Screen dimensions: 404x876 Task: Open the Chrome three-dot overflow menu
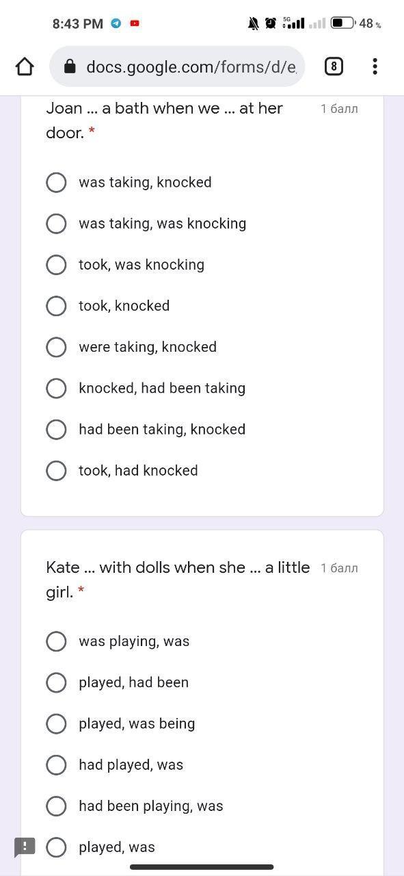click(x=375, y=66)
